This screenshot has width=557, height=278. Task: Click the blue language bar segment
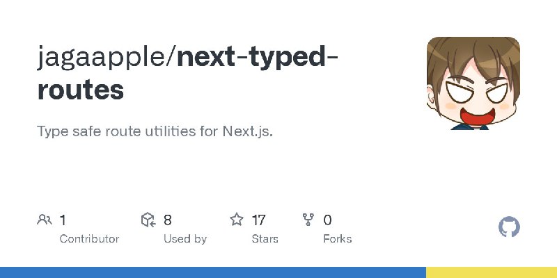point(213,272)
